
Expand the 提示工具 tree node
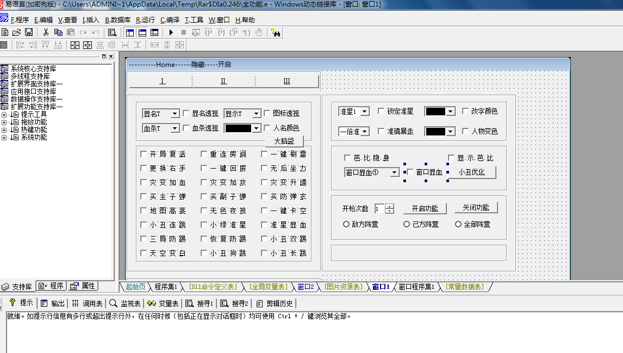pos(4,115)
